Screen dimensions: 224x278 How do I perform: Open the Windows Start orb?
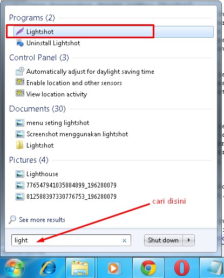click(x=14, y=268)
